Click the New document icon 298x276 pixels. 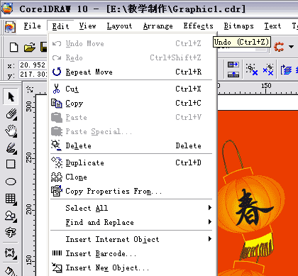point(13,47)
